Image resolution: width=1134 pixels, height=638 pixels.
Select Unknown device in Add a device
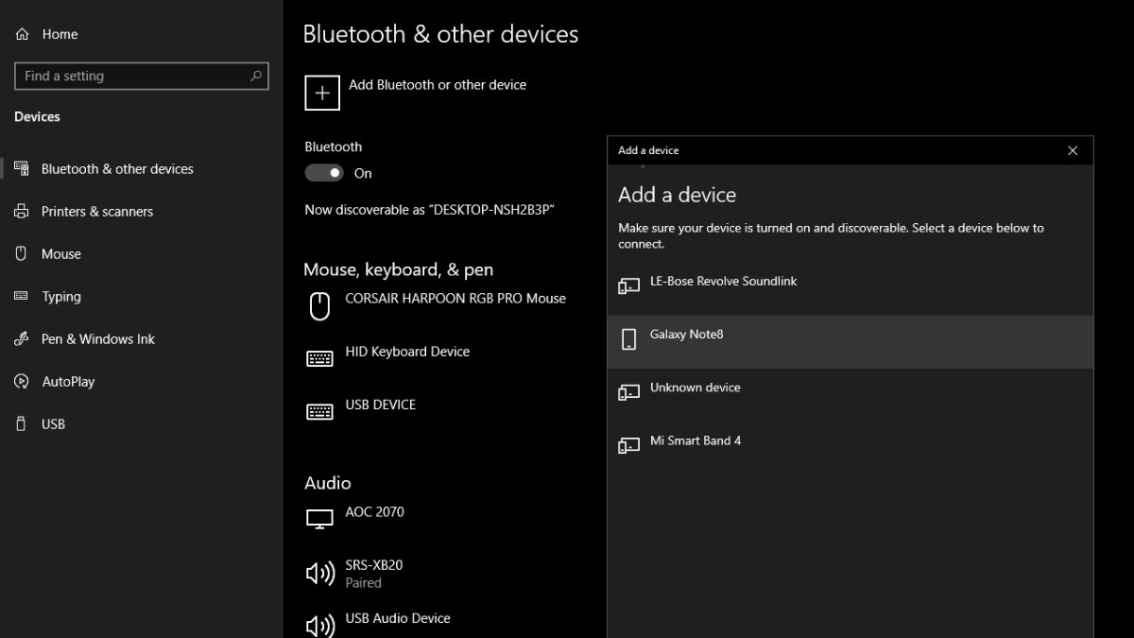[850, 394]
